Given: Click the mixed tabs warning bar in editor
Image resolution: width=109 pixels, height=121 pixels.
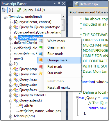Looking at the screenshot, I should 88,12.
